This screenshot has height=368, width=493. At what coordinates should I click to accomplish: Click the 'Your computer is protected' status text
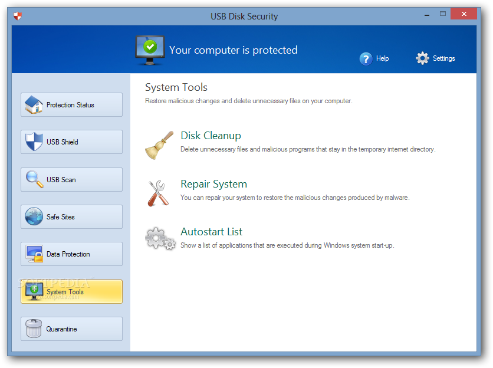pos(234,50)
